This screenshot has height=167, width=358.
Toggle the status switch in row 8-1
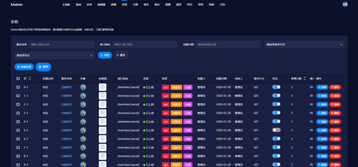(276, 156)
